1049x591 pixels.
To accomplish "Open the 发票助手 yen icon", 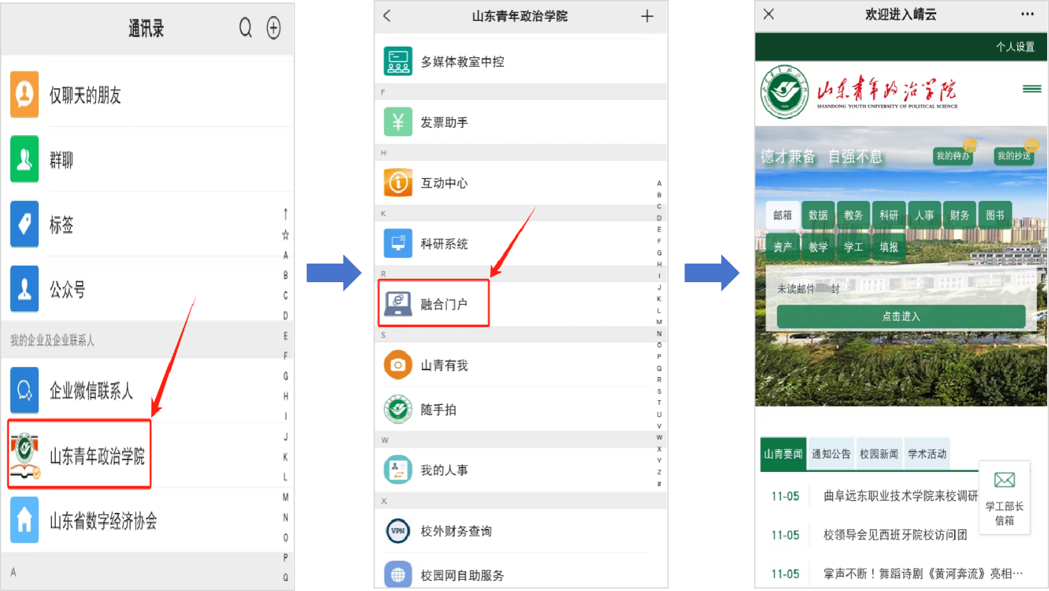I will tap(398, 122).
